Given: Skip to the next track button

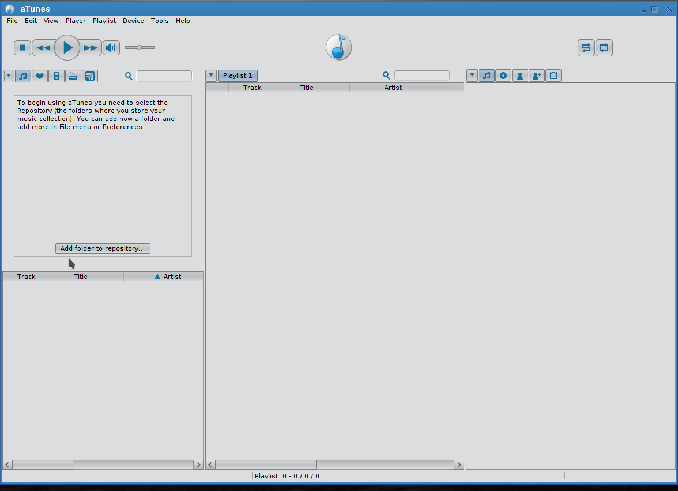Looking at the screenshot, I should pos(91,47).
